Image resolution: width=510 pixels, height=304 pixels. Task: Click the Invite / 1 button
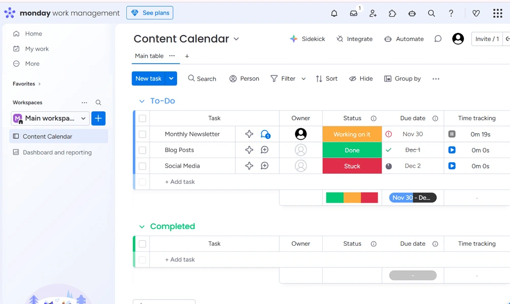[x=487, y=39]
